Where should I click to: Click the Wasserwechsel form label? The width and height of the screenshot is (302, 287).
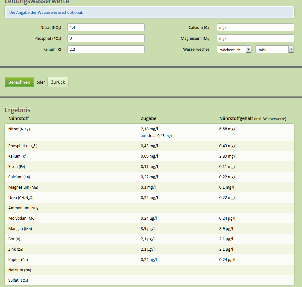197,50
